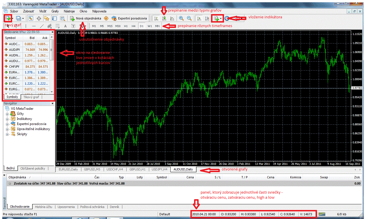Select the text label tool T
This screenshot has height=219, width=365.
pyautogui.click(x=73, y=26)
